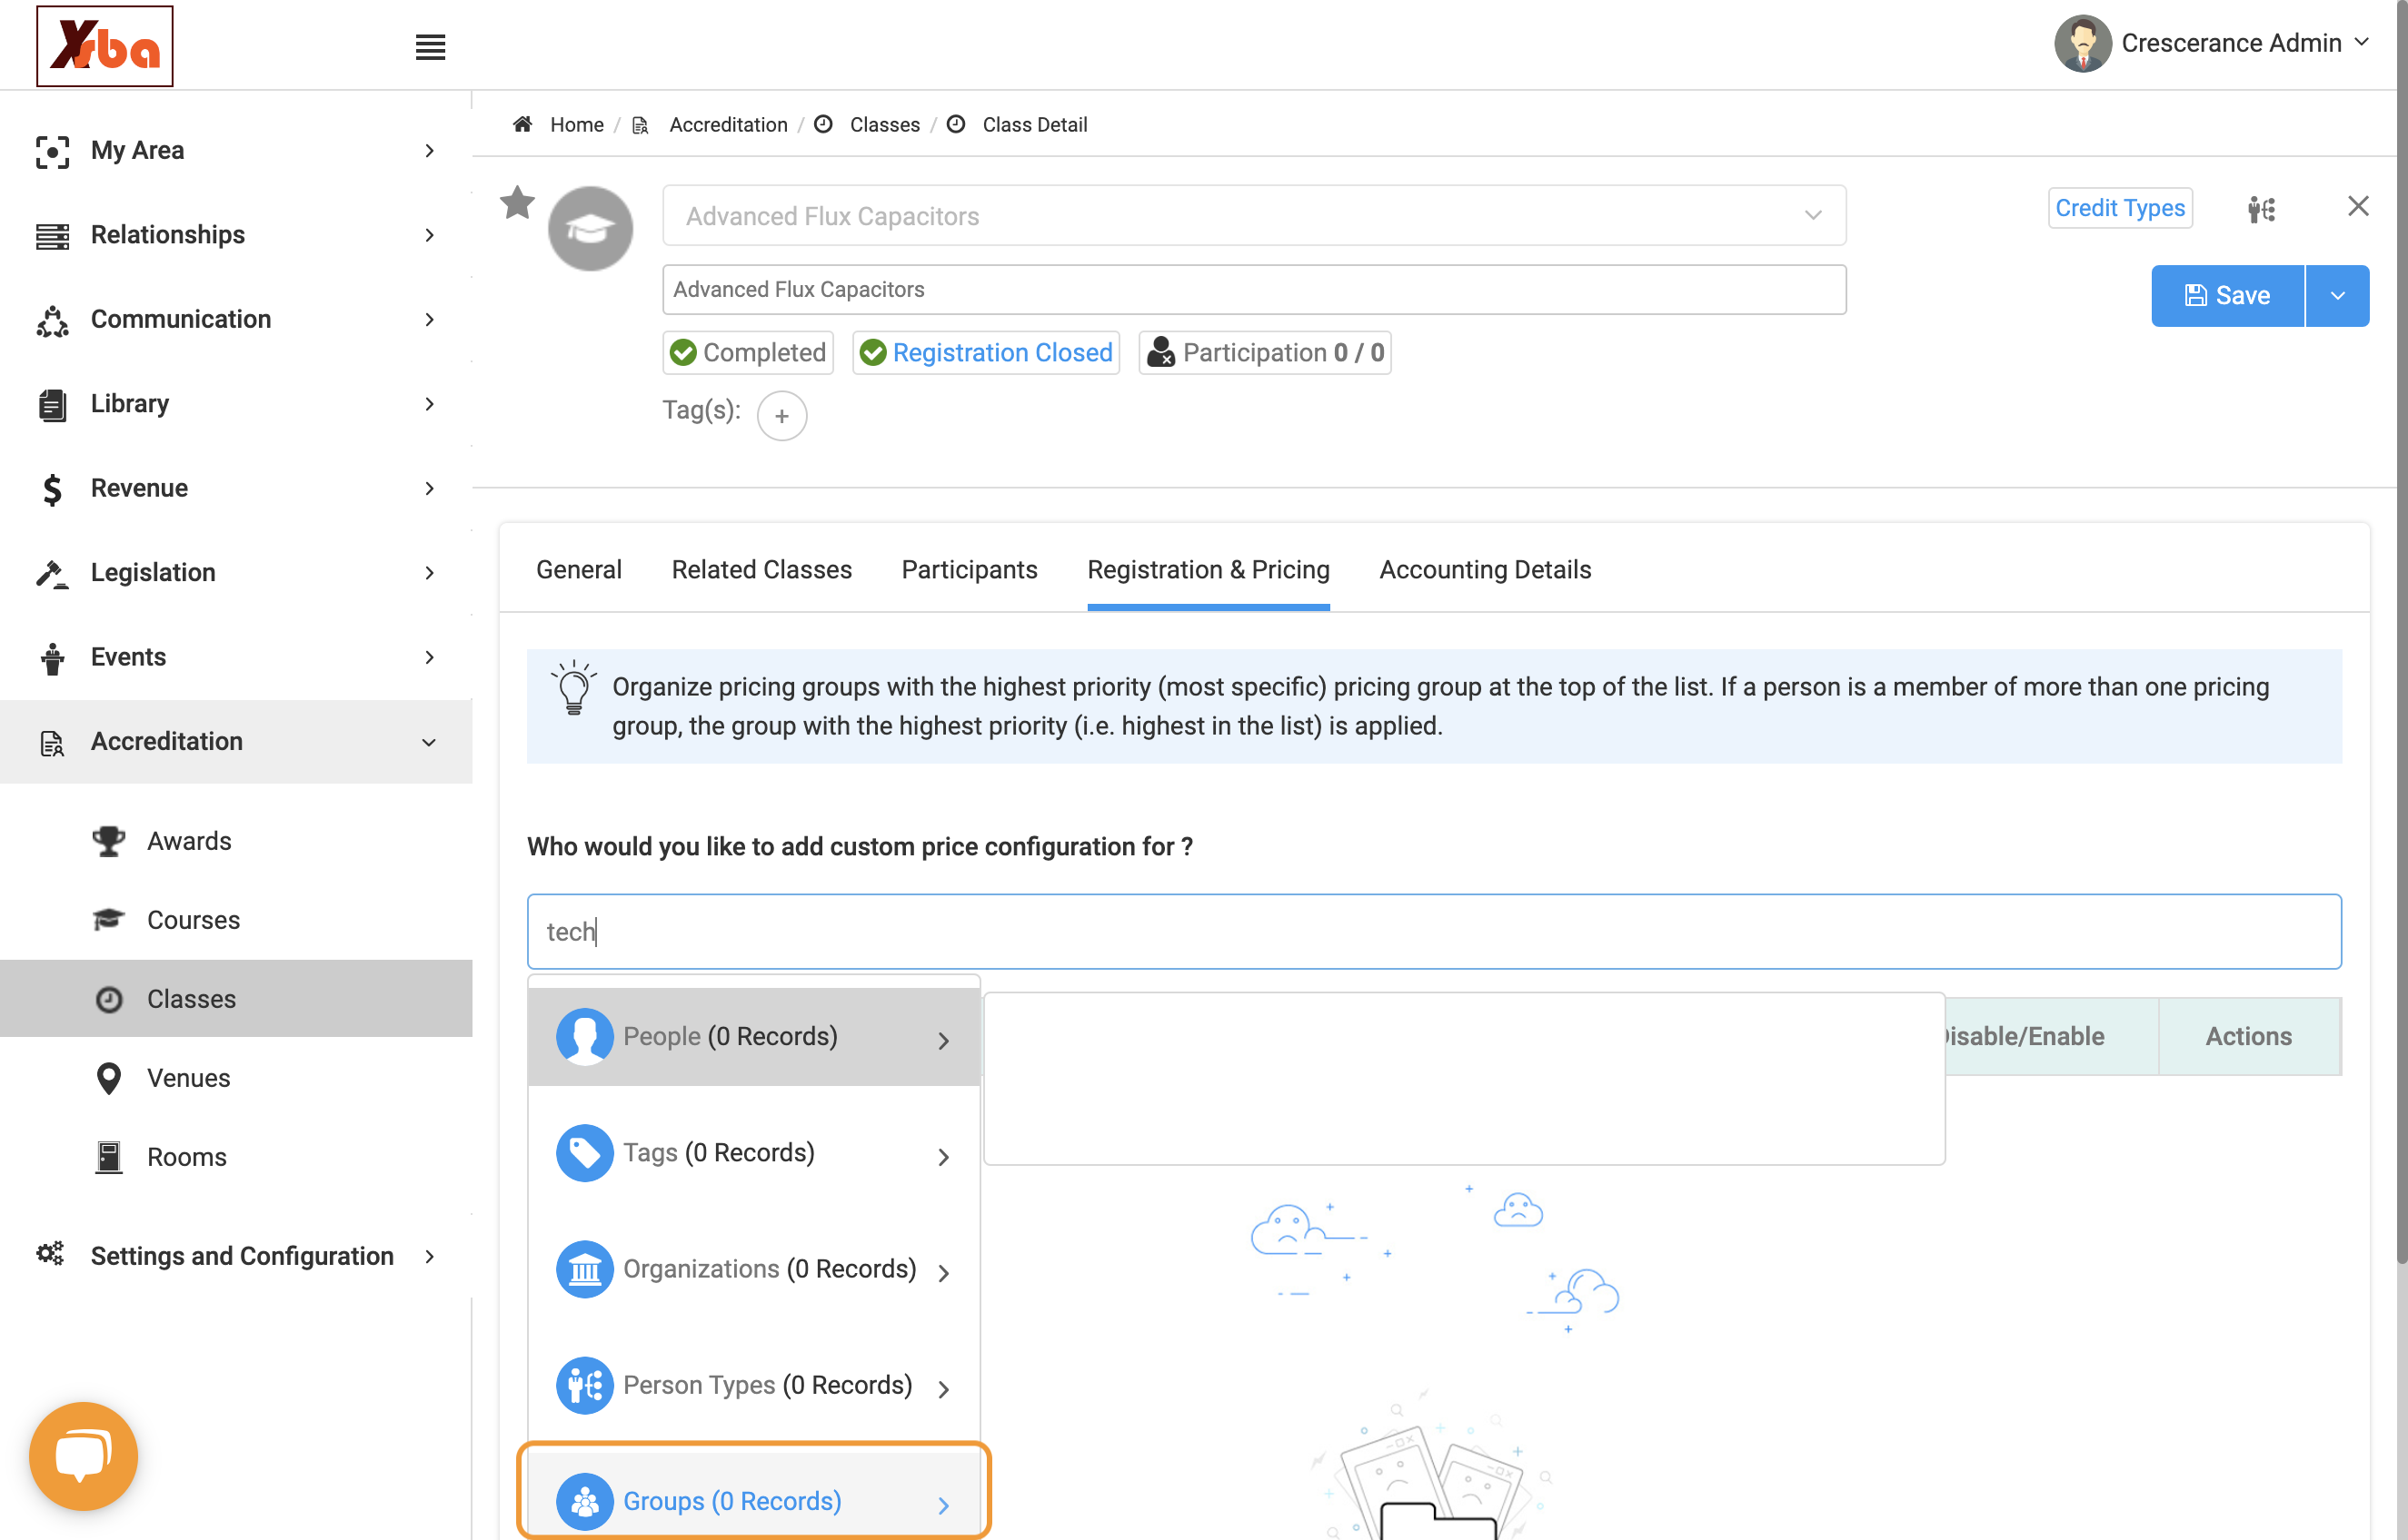Collapse the Accreditation menu

click(236, 741)
